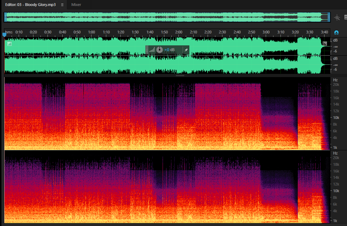Viewport: 347px width, 226px height.
Task: Switch to the Mixer tab
Action: 76,5
